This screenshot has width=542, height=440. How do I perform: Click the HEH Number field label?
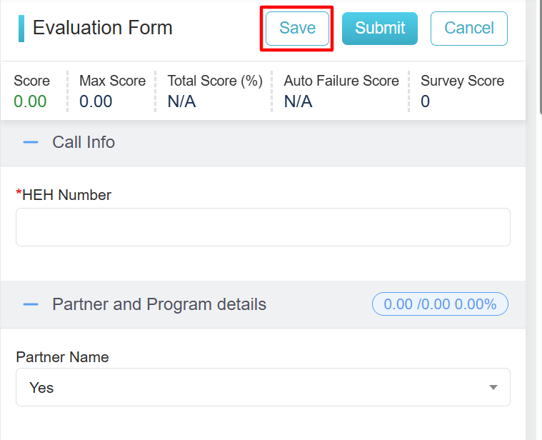[66, 195]
